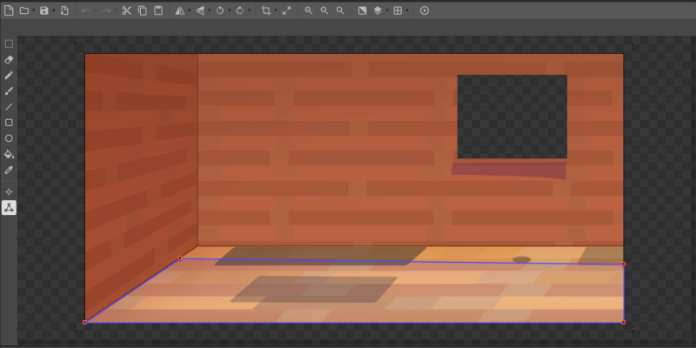Click the highlighted polygon node editing tool
The image size is (696, 348).
(x=9, y=207)
